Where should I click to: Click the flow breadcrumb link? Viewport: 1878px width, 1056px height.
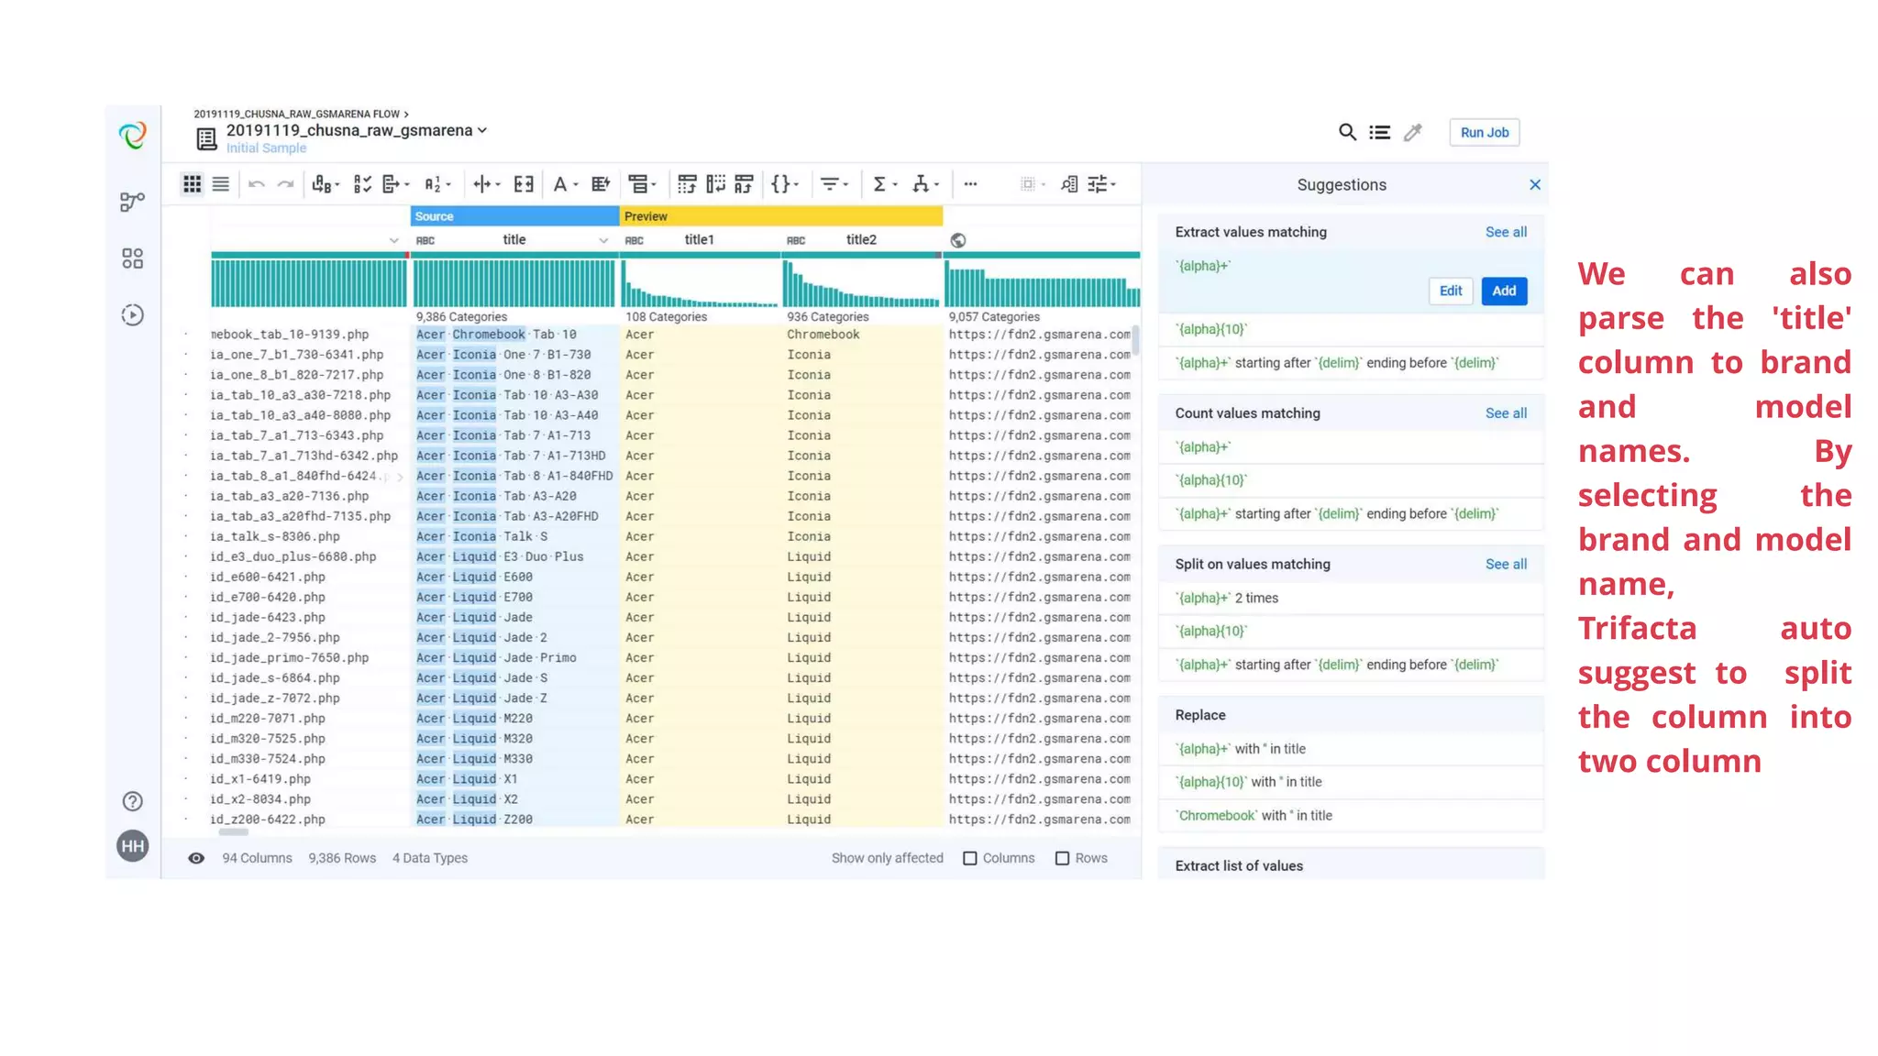(x=296, y=115)
